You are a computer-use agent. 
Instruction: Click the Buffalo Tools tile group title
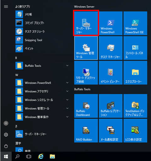[x=82, y=89]
